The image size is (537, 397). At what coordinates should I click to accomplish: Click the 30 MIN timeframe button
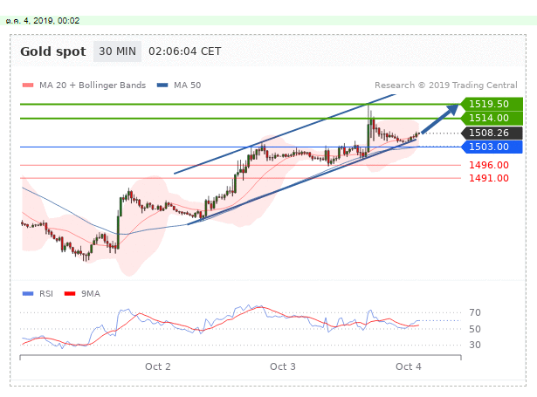pyautogui.click(x=117, y=51)
